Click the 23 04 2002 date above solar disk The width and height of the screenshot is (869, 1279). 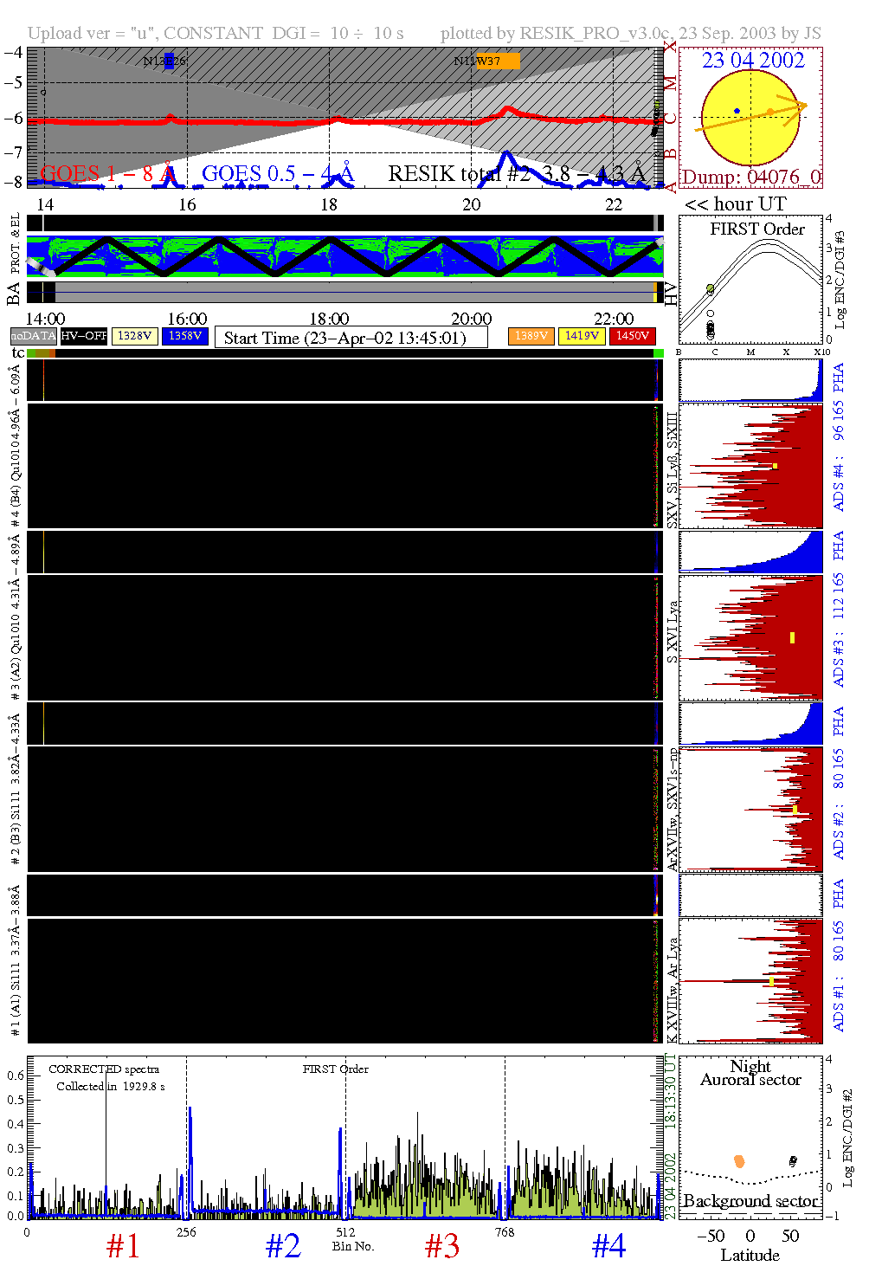click(x=753, y=61)
